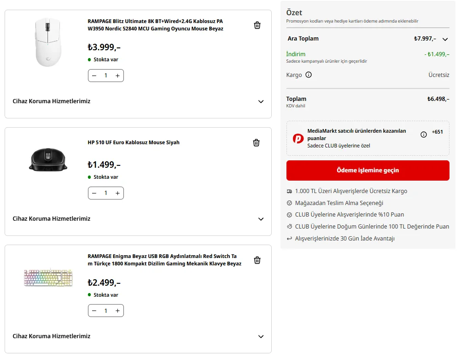Open HP 510 UF Euro Kablosuz Mouse link
Screen dimensions: 461x358
pyautogui.click(x=134, y=142)
